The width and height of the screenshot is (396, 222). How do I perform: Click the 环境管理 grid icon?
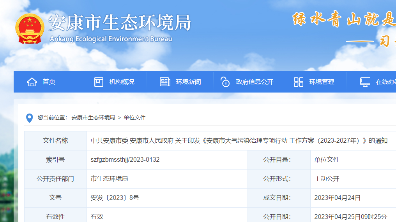(x=299, y=82)
